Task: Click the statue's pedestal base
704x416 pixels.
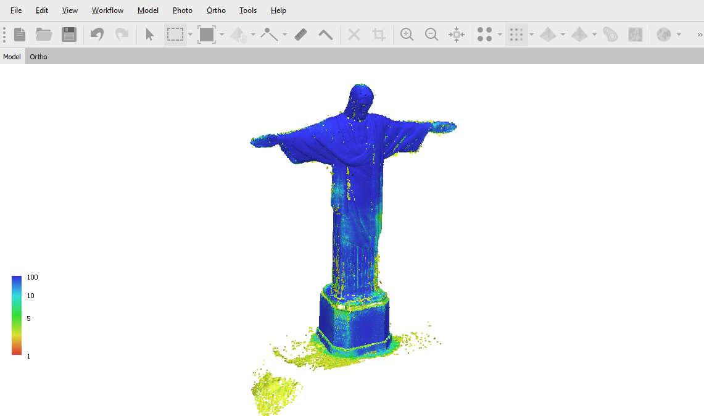Action: 354,321
